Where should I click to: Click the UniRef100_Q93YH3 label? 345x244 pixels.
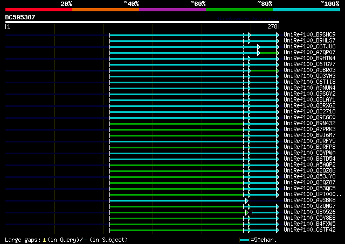click(309, 76)
